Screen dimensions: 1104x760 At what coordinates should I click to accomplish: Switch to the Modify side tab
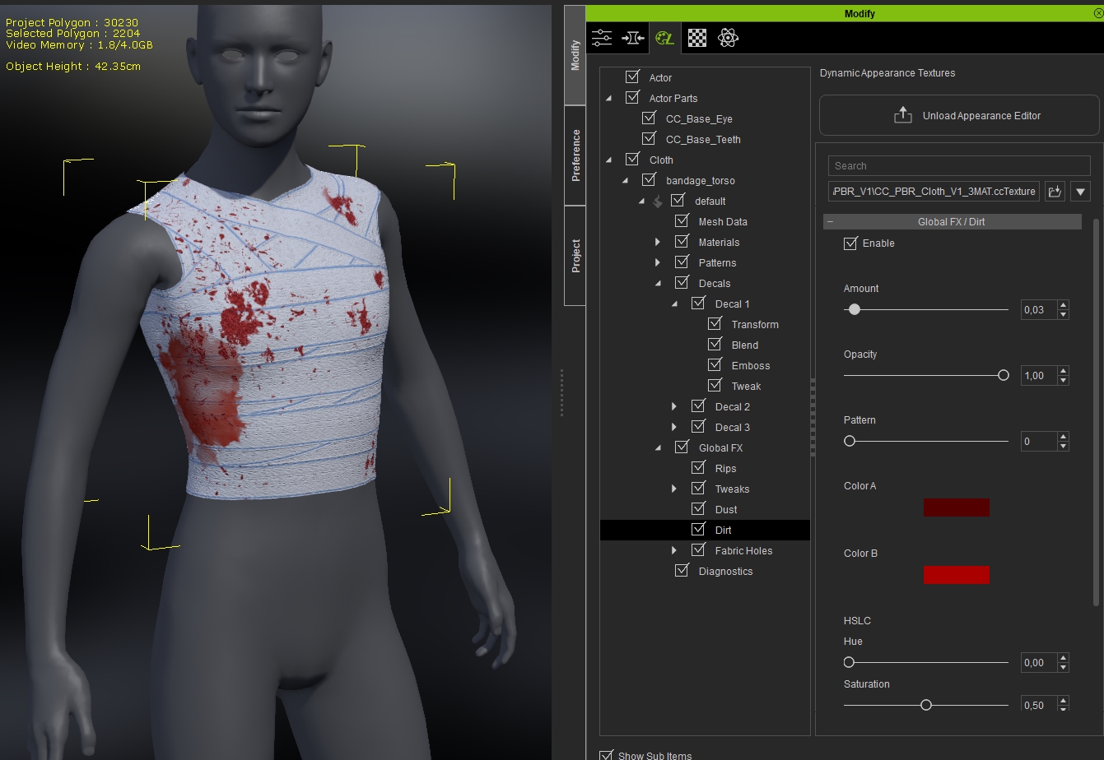click(575, 56)
